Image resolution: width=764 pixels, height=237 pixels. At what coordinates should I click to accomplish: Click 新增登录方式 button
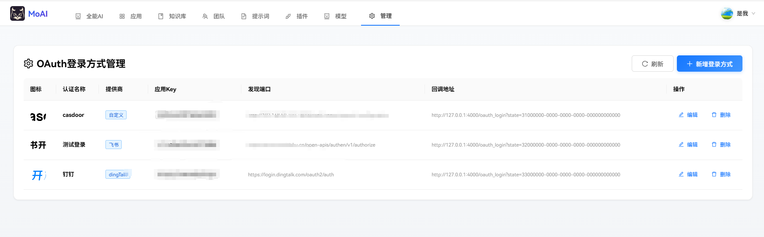709,64
